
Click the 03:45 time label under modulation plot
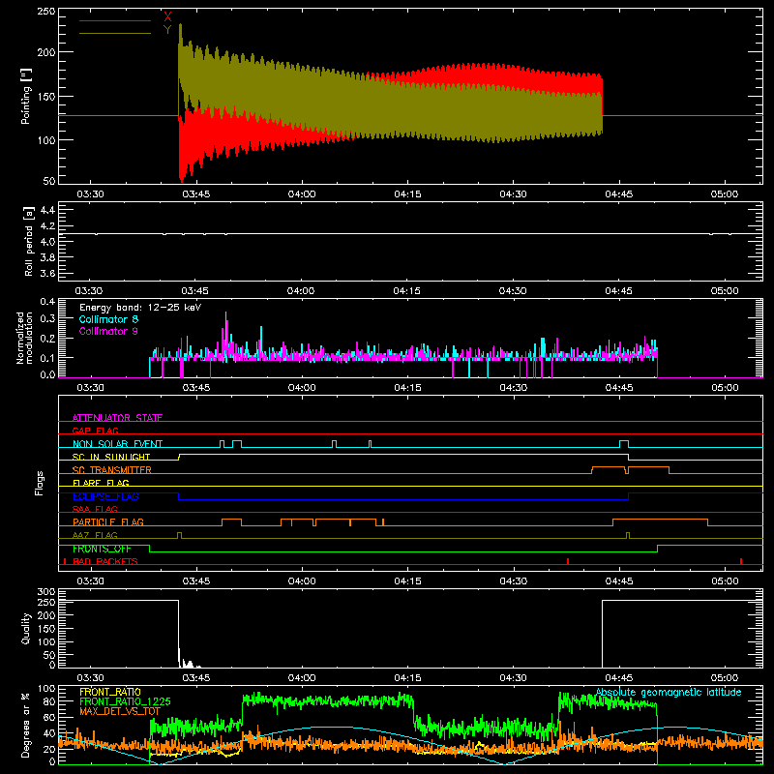coord(196,388)
